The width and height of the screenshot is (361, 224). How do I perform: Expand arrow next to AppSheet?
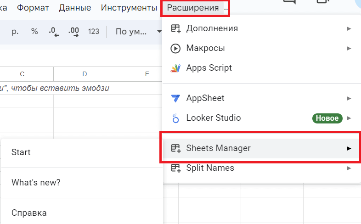(x=349, y=98)
